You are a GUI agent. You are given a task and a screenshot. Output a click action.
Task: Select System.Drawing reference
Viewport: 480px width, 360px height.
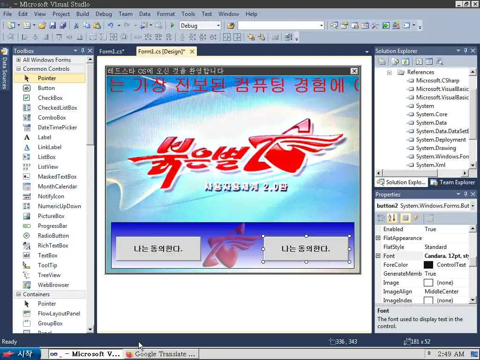coord(436,148)
